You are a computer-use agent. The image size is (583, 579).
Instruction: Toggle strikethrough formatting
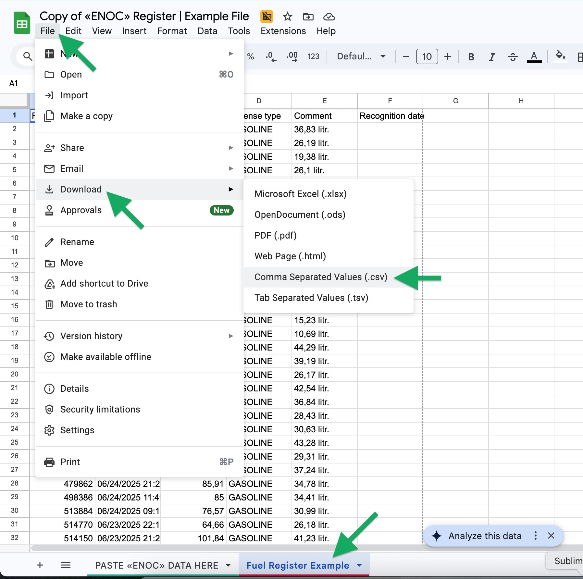[x=513, y=57]
